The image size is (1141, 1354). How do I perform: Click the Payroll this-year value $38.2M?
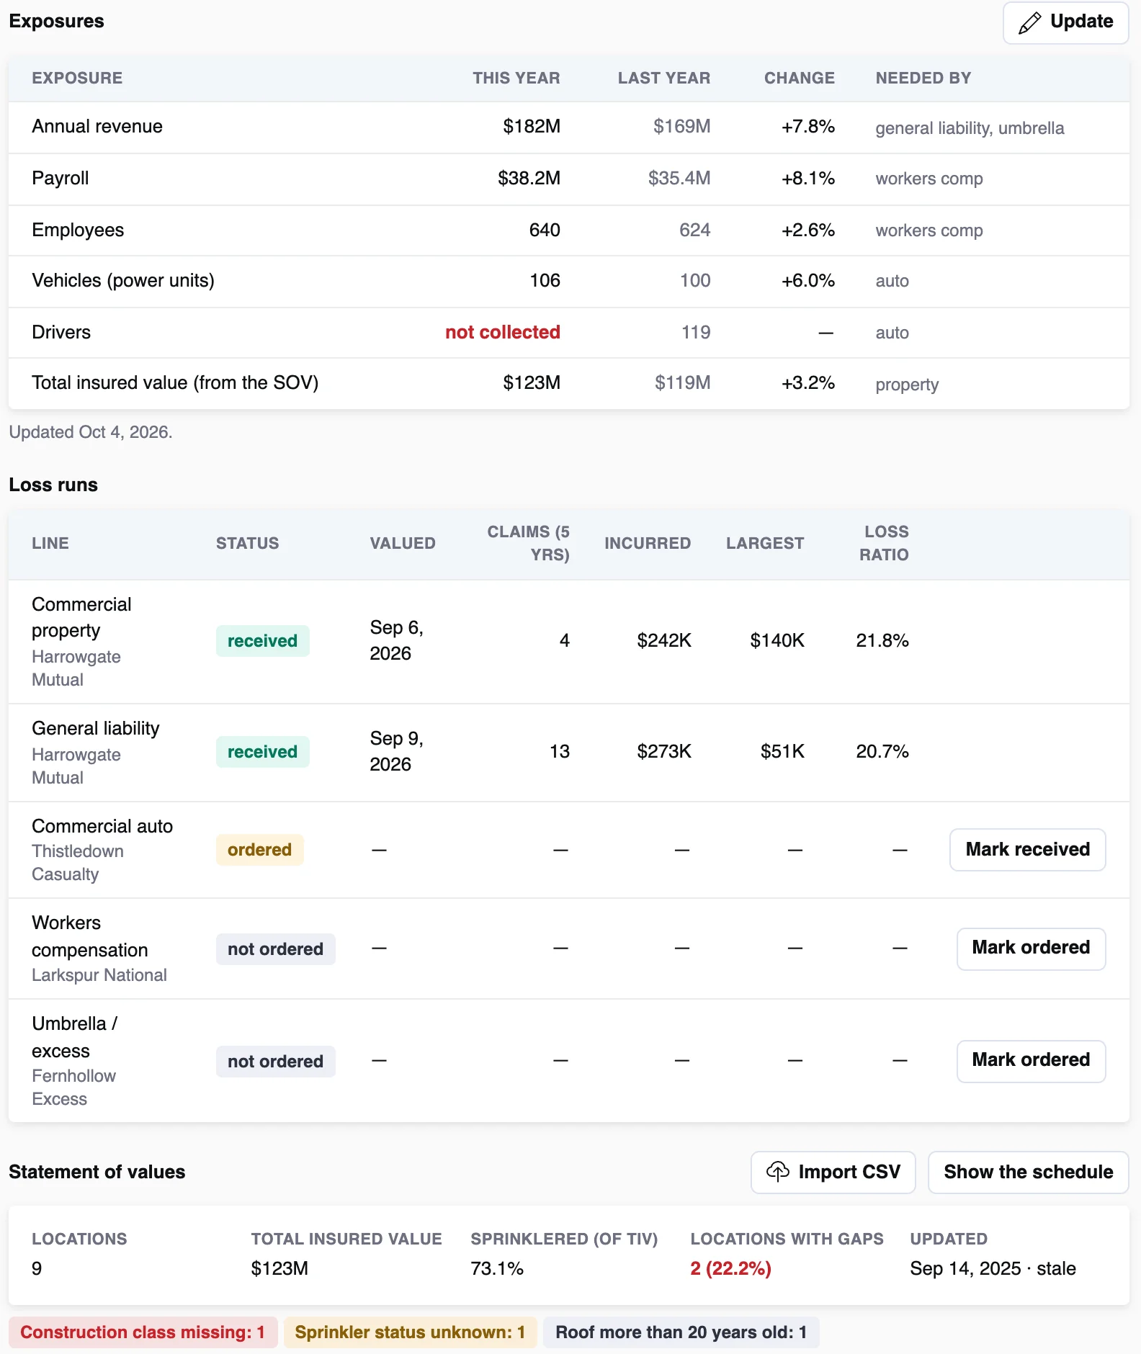point(529,179)
